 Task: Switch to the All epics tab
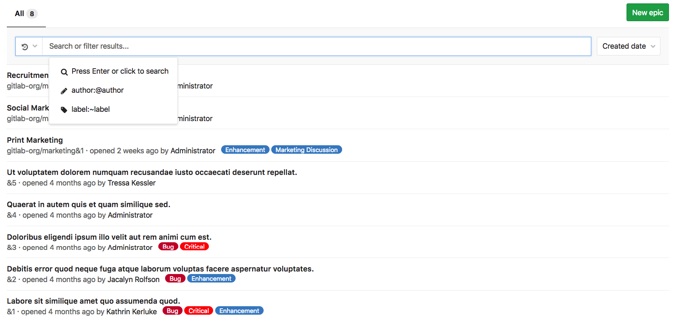(x=25, y=14)
